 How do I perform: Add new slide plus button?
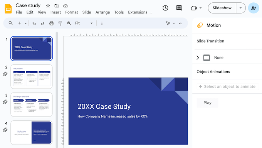(20, 23)
